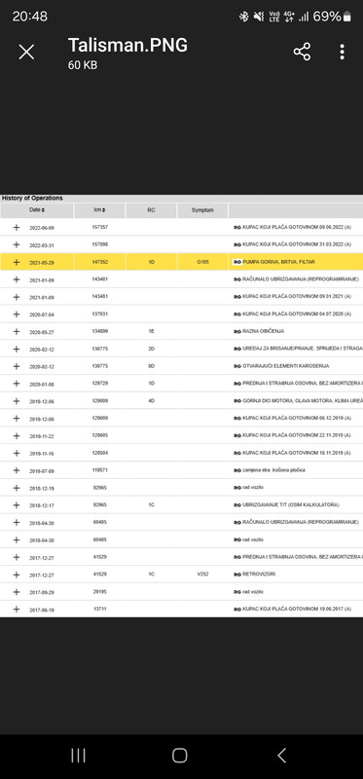Viewport: 363px width, 779px height.
Task: Expand the 09.01.2021 KUPAC row plus icon
Action: (x=17, y=297)
